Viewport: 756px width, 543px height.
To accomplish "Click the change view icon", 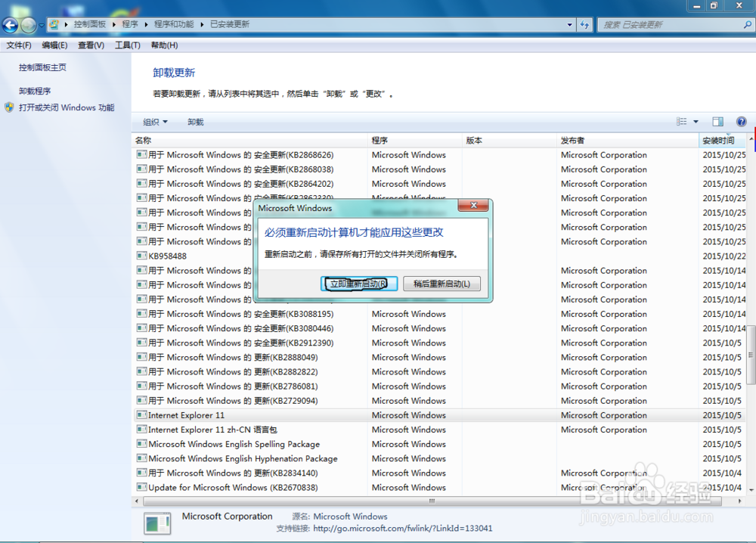I will [681, 122].
